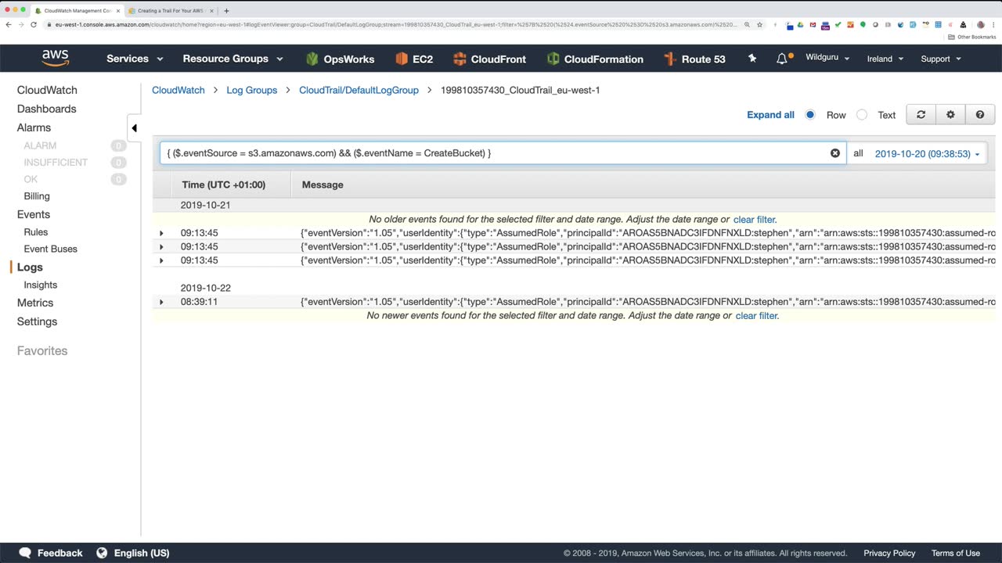Image resolution: width=1002 pixels, height=563 pixels.
Task: Click the CloudWatch sidebar heading
Action: (47, 90)
